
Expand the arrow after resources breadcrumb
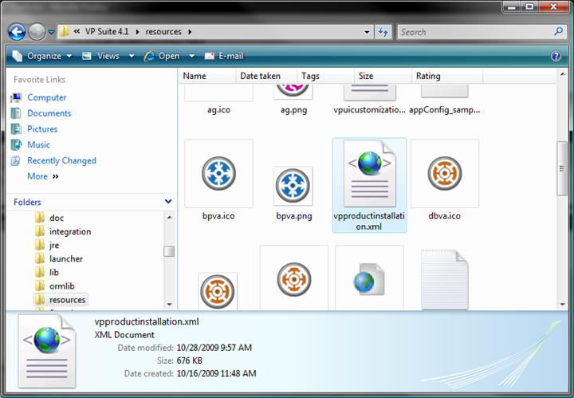[x=190, y=32]
